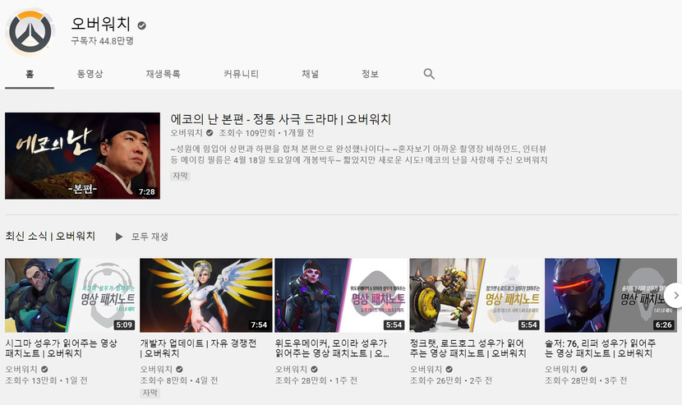Click channel name 오버워치 under featured video title
The image size is (682, 405).
187,133
